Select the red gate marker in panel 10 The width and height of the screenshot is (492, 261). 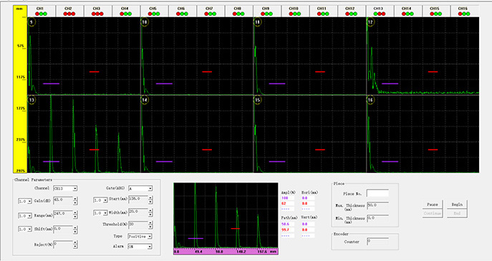pyautogui.click(x=207, y=72)
